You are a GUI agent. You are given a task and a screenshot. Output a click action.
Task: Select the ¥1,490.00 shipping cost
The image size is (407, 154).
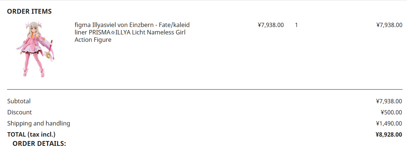[389, 123]
